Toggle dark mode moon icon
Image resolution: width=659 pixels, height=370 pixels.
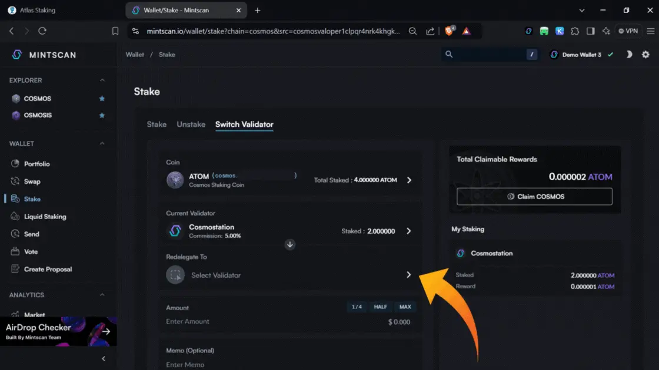click(x=628, y=55)
